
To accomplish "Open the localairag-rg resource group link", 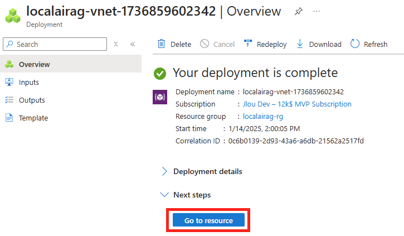I will pos(263,116).
